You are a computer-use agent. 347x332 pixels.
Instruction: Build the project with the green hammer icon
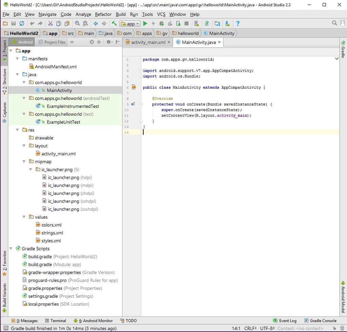click(x=114, y=23)
